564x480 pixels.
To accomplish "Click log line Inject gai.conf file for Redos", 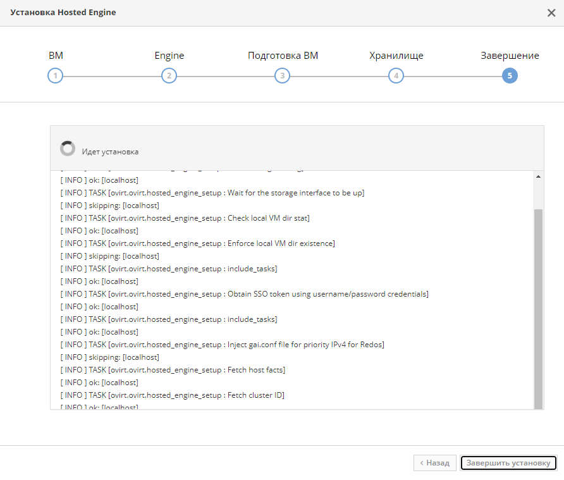I will (x=223, y=345).
